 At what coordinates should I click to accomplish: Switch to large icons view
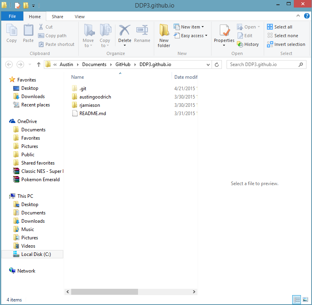[305, 299]
